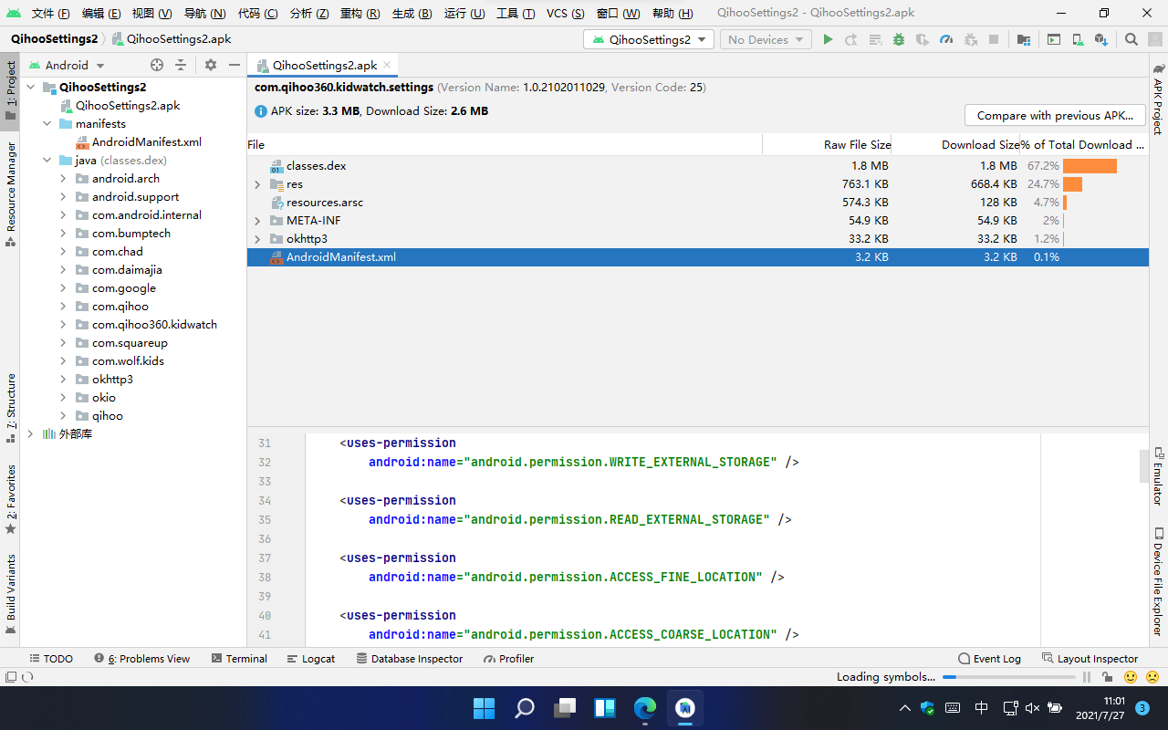Click the manifest viewer vertical scrollbar
This screenshot has width=1168, height=730.
1143,465
